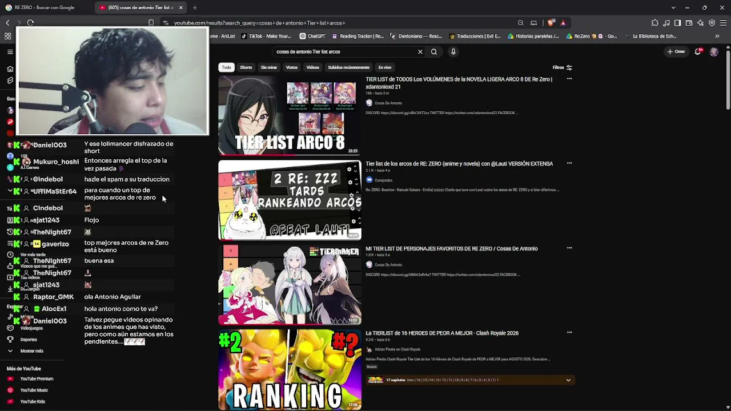
Task: Open the Historias paralelas bookmark
Action: point(533,36)
